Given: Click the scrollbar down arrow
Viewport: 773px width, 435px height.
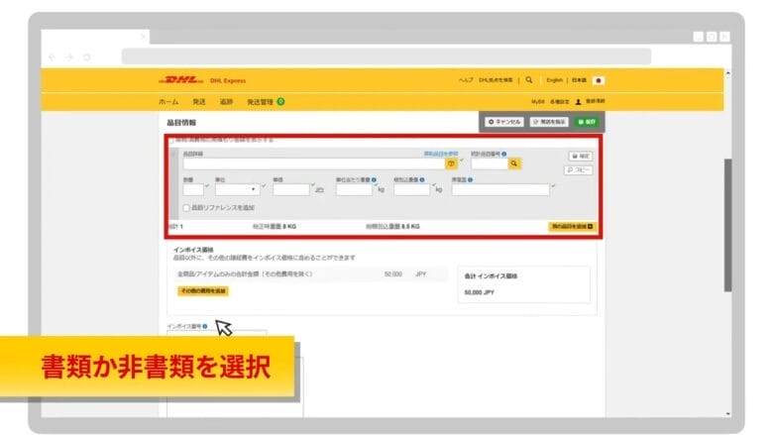Looking at the screenshot, I should click(x=727, y=414).
